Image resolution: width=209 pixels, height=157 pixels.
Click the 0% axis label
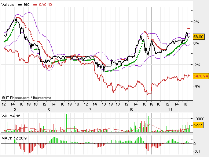coord(196,43)
